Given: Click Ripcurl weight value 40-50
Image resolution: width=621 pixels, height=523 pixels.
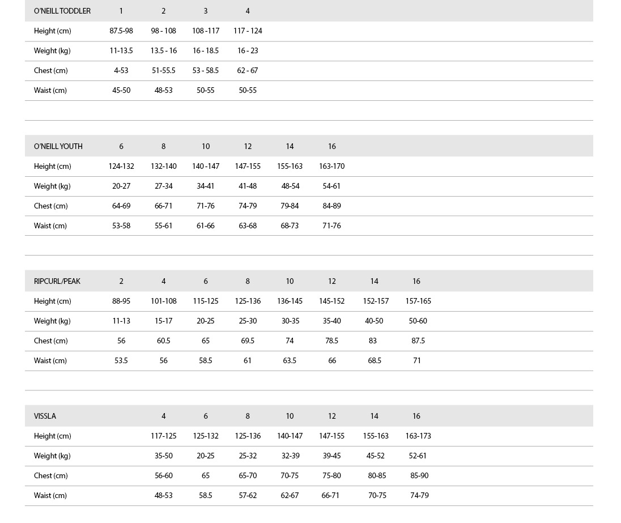Looking at the screenshot, I should (375, 321).
